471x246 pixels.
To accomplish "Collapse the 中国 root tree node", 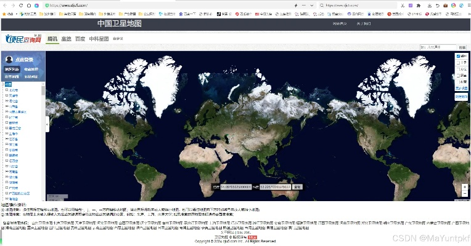I will coord(3,84).
